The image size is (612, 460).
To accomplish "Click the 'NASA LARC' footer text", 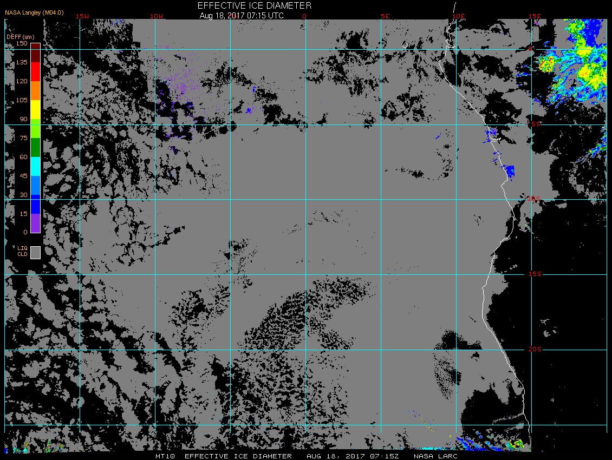I will (x=435, y=456).
